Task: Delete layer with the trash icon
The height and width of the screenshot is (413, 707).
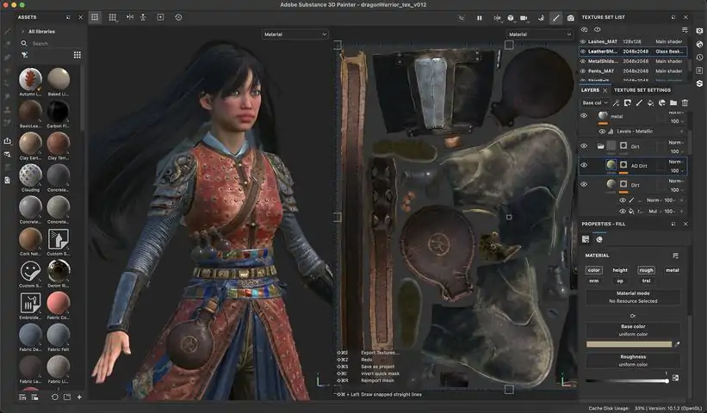Action: (685, 102)
